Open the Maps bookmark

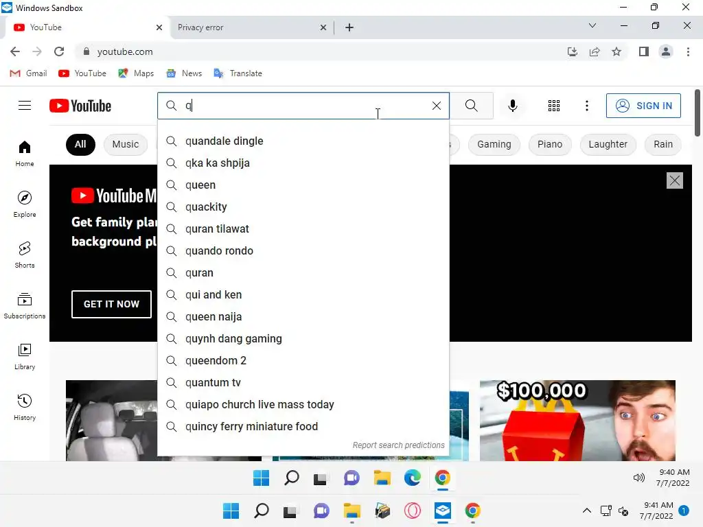(x=136, y=73)
